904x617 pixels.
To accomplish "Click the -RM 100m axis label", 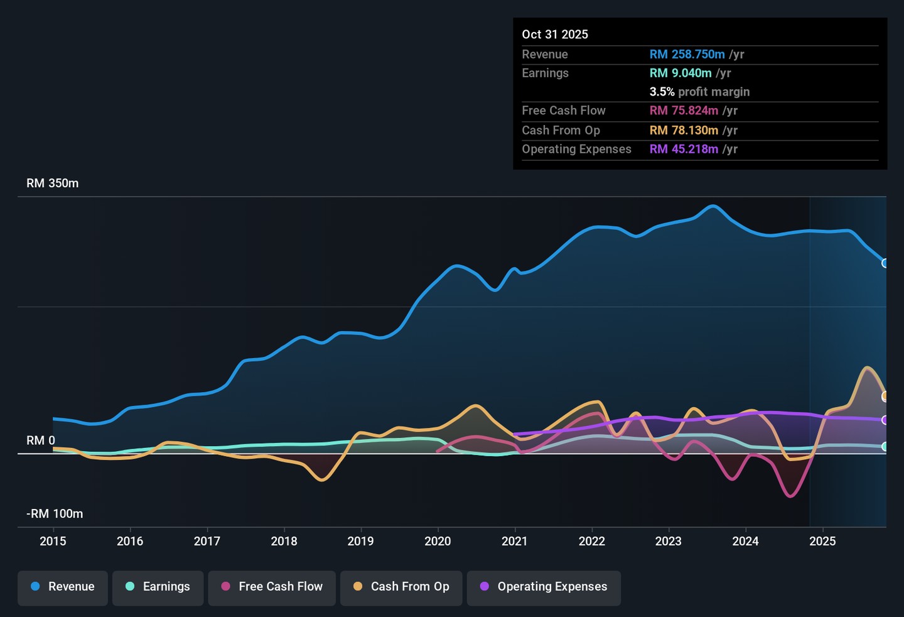I will (x=55, y=514).
